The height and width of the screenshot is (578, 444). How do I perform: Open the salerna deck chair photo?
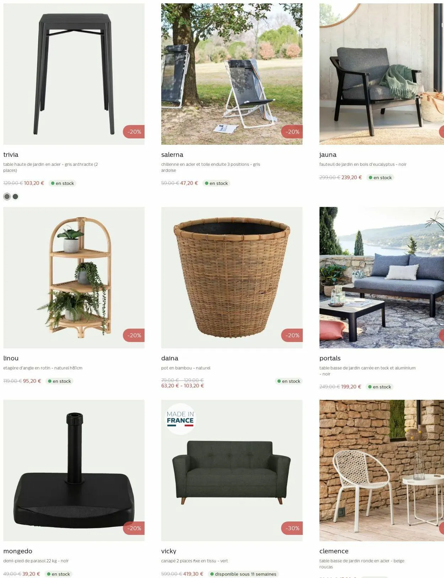pos(232,74)
